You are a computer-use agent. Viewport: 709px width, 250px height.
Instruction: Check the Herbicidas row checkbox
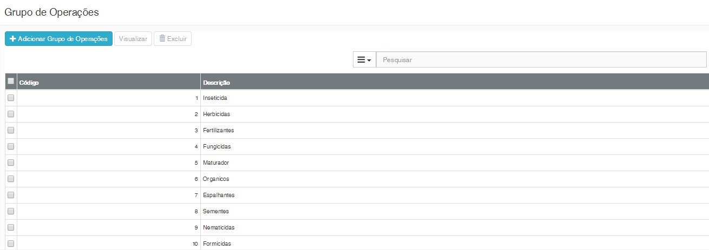(11, 114)
